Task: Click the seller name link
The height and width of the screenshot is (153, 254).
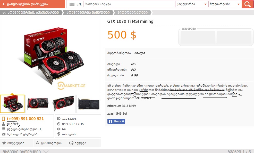Action: click(12, 124)
